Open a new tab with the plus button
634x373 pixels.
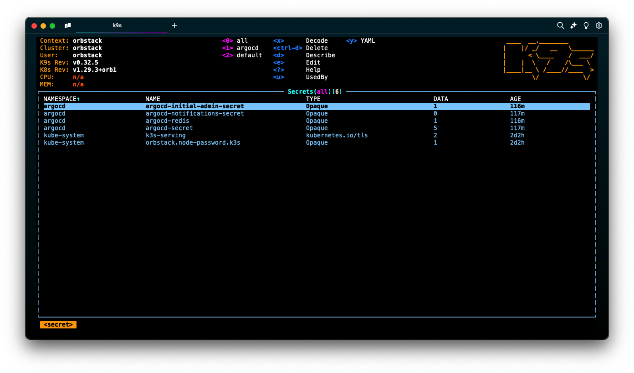pyautogui.click(x=174, y=25)
